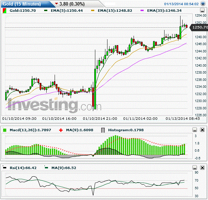Minimize the MACD indicator panel
Image resolution: width=208 pixels, height=200 pixels.
pos(195,130)
